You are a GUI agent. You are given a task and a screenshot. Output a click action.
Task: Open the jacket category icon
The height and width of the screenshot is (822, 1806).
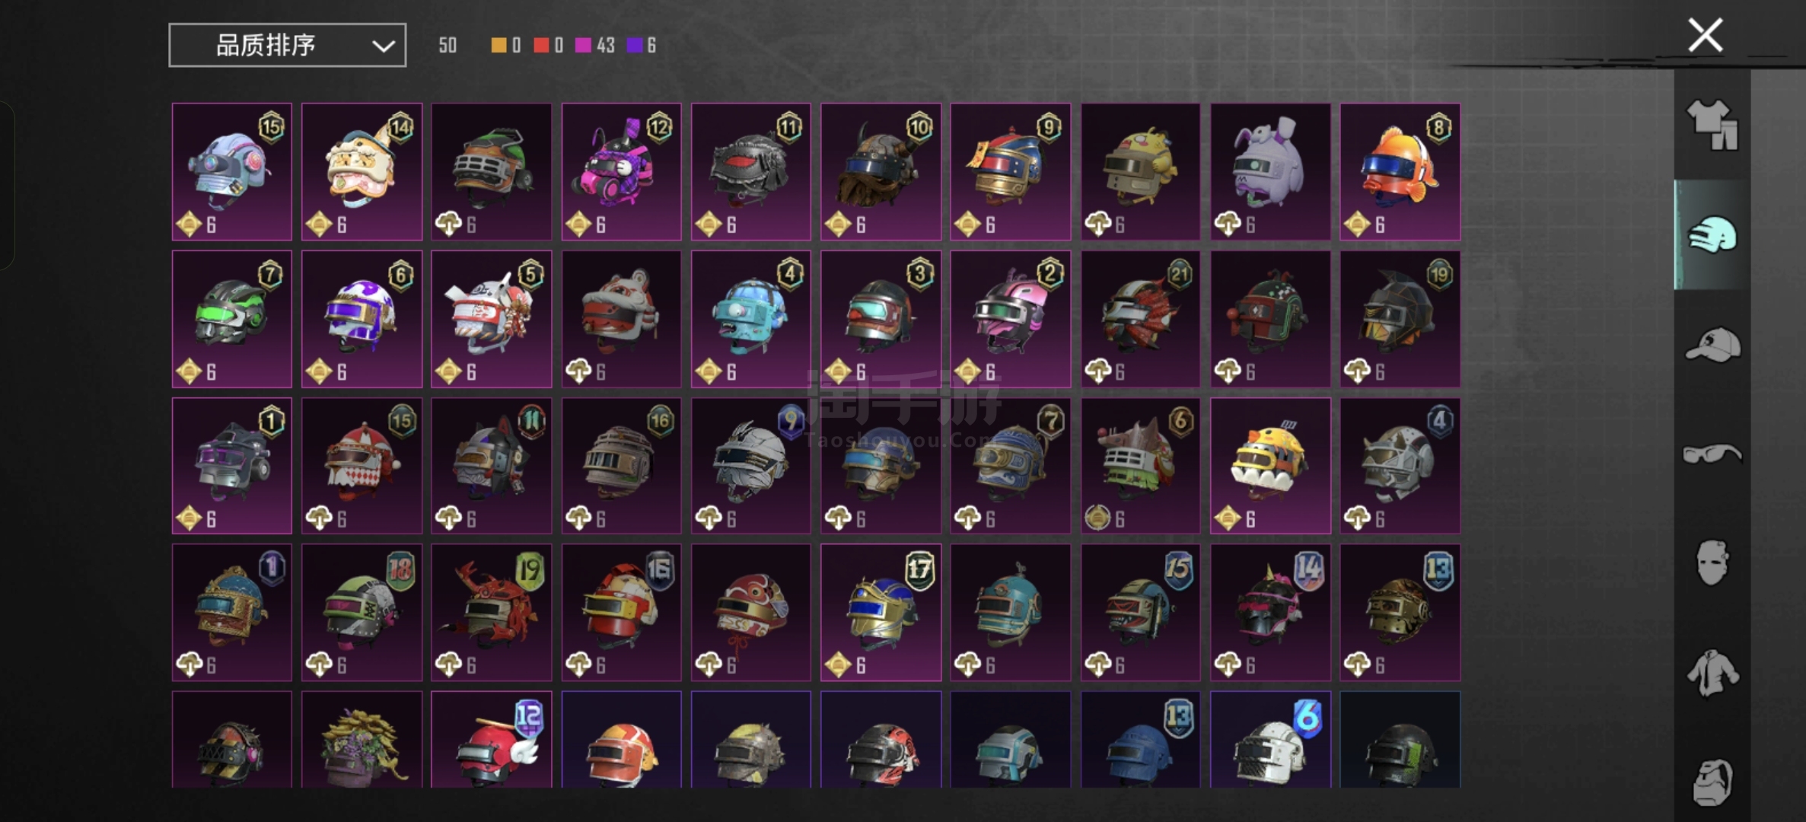(x=1712, y=673)
